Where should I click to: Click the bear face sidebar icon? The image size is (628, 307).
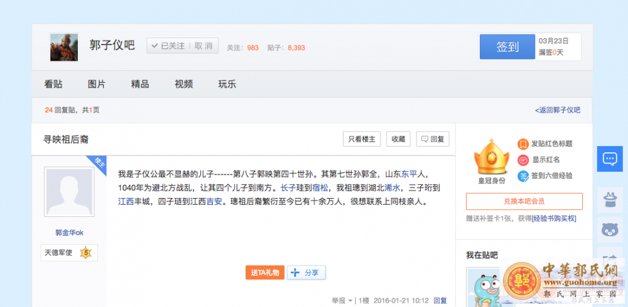tap(609, 229)
